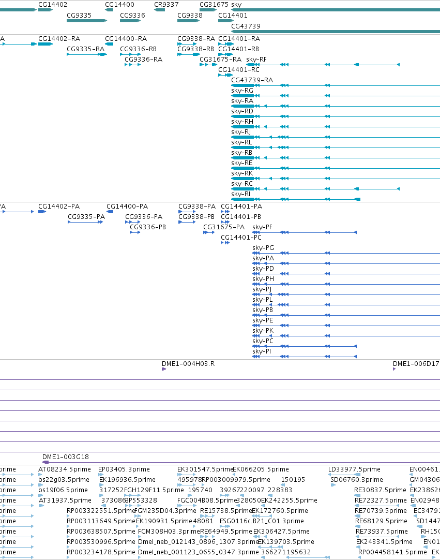Open EST RE30837.5prime
The height and width of the screenshot is (560, 440).
380,490
